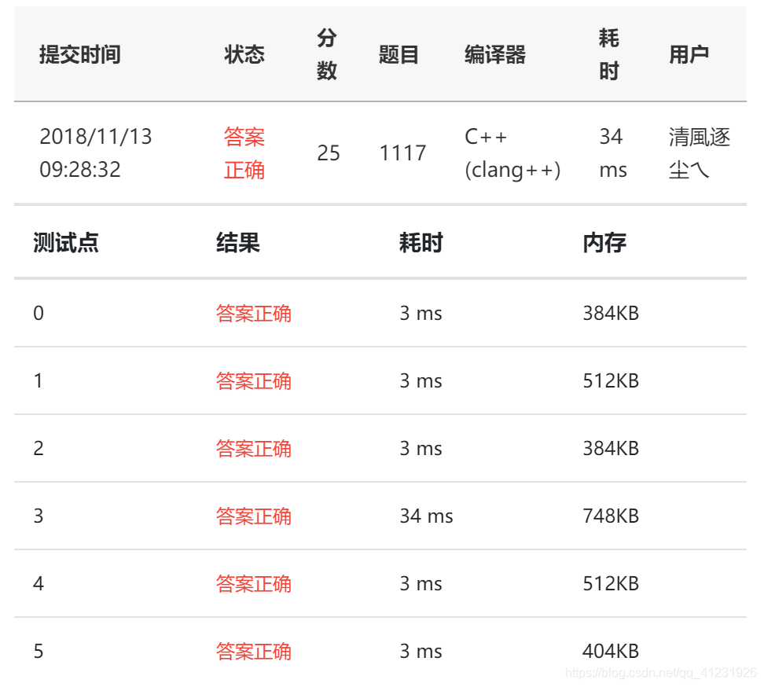This screenshot has width=764, height=687.
Task: Click the 测试点 column header
Action: [66, 242]
